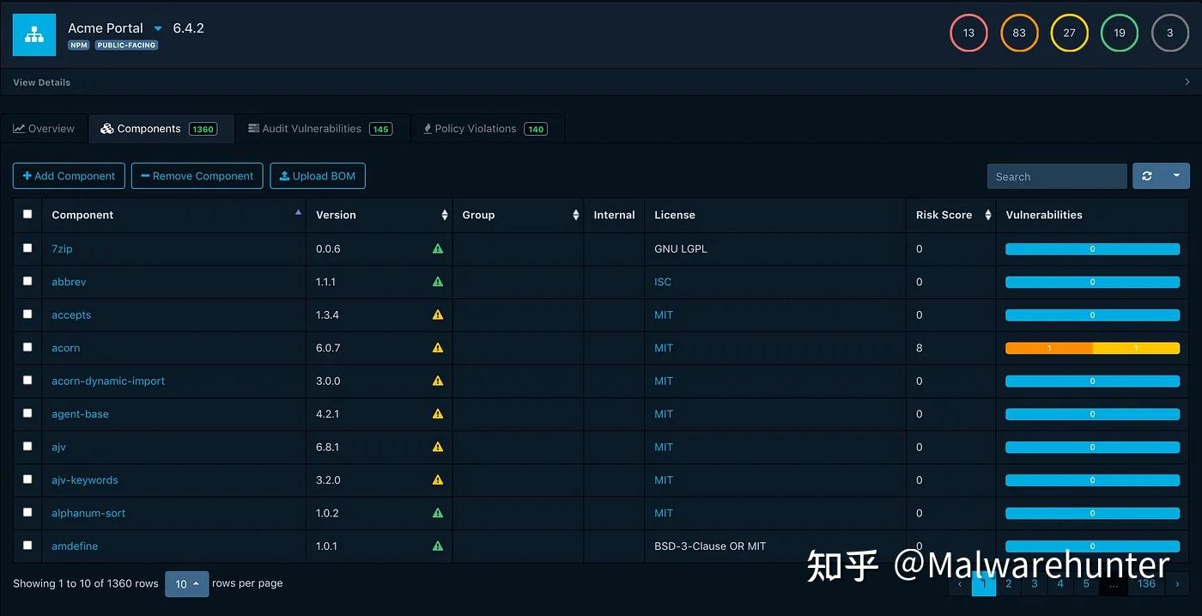Image resolution: width=1202 pixels, height=616 pixels.
Task: Check the checkbox for the 7zip row
Action: point(27,247)
